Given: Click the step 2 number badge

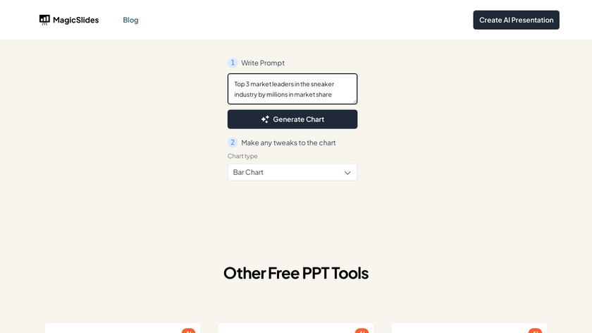Looking at the screenshot, I should (x=233, y=143).
